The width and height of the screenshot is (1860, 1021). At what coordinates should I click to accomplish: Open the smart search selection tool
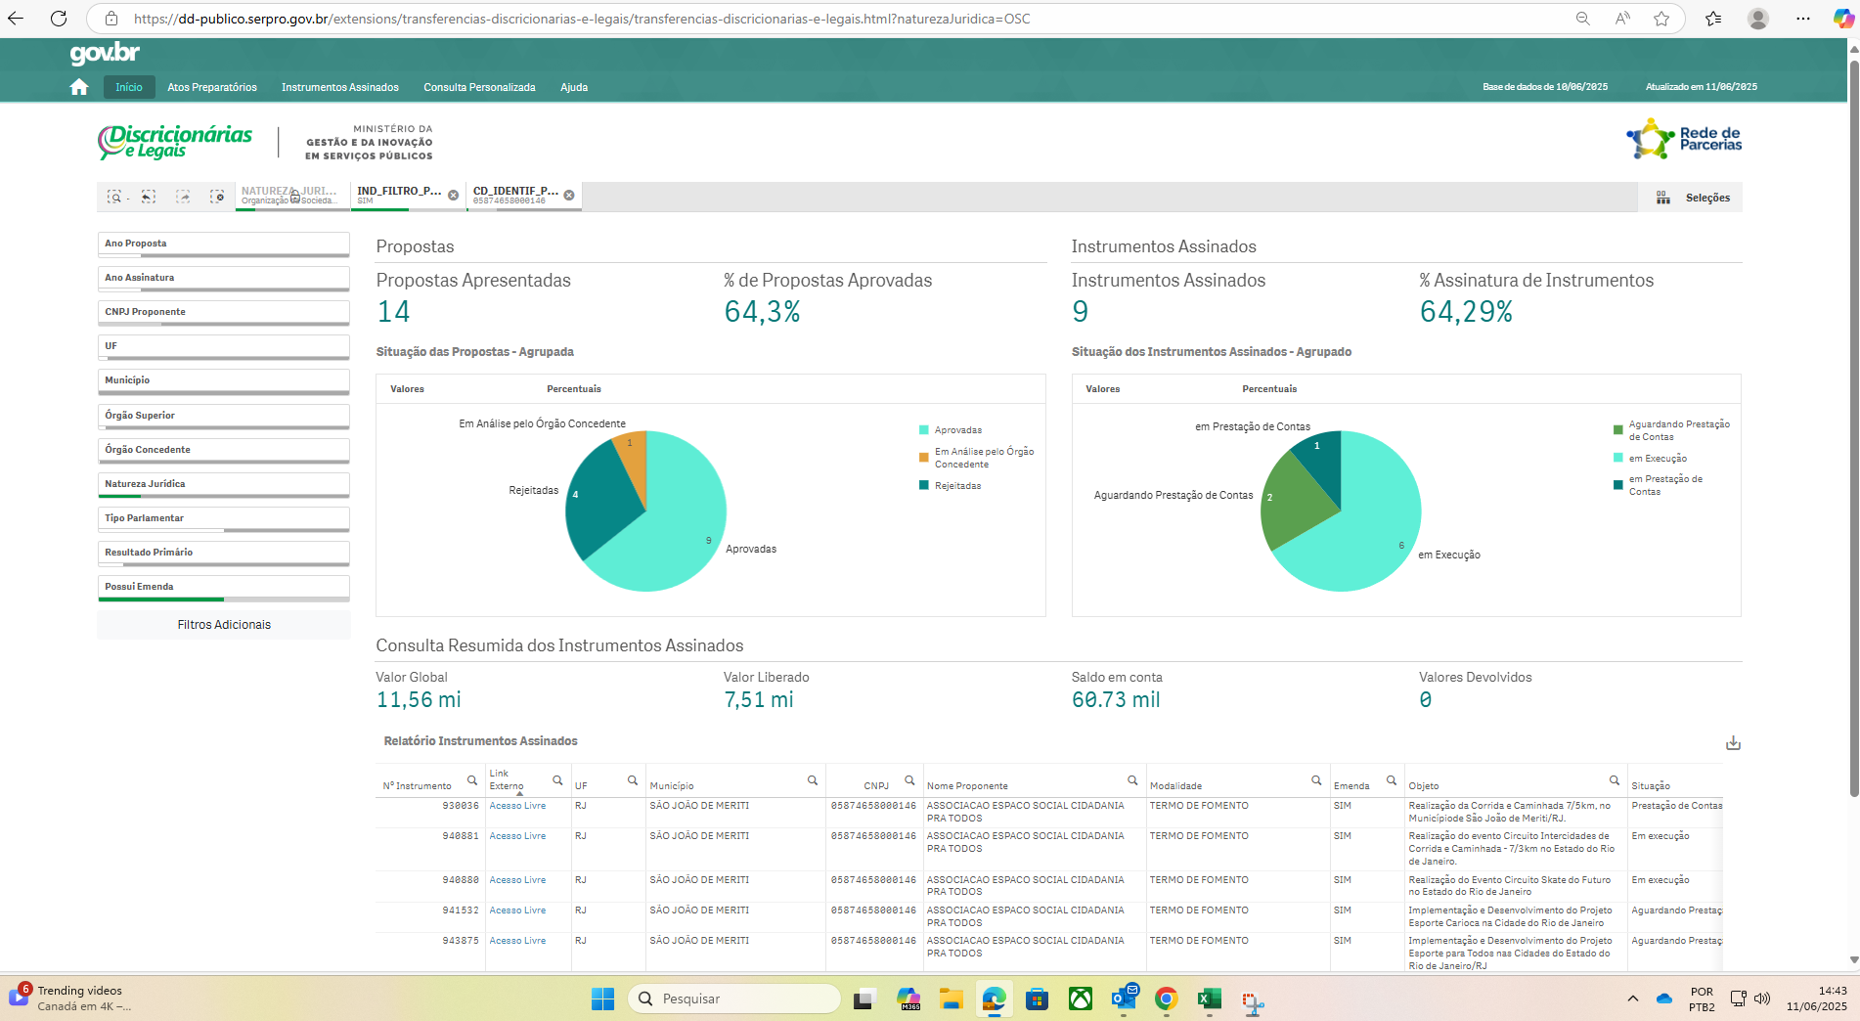114,197
